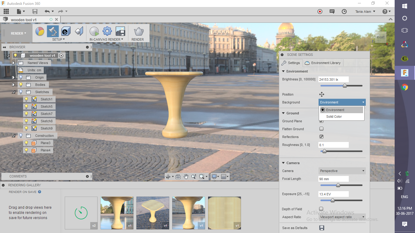Open the Display Settings monitor icon
Screen dimensions: 415x233
point(215,177)
